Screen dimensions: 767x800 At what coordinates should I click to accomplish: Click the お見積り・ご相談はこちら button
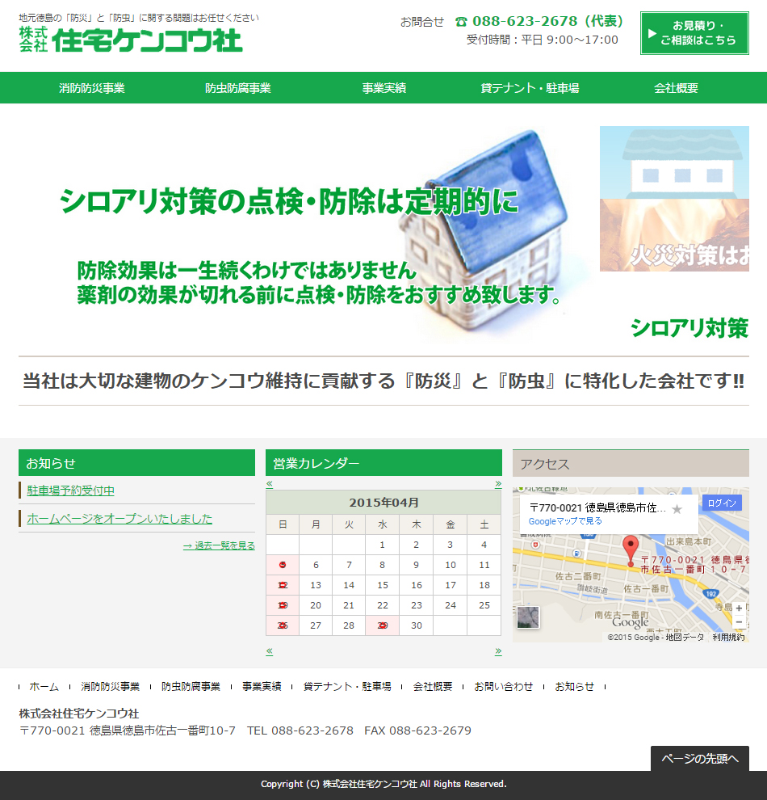tap(694, 33)
